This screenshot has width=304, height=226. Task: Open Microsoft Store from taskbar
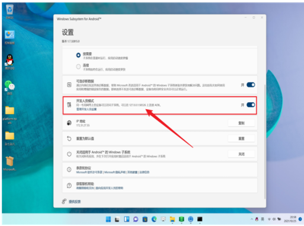click(x=145, y=219)
